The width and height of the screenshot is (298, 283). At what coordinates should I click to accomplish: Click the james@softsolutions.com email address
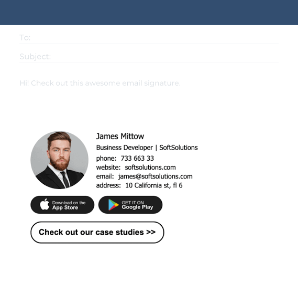coord(155,176)
